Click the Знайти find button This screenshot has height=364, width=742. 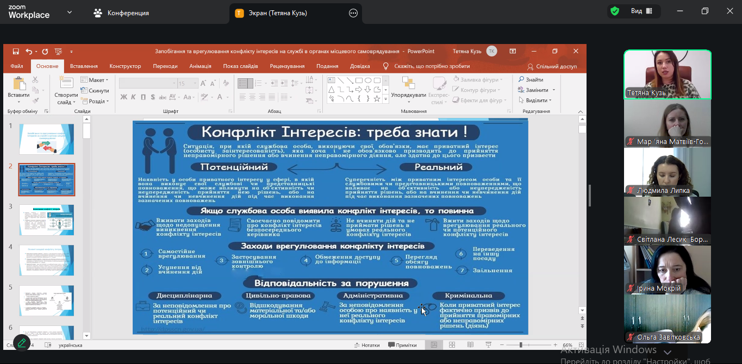[531, 80]
